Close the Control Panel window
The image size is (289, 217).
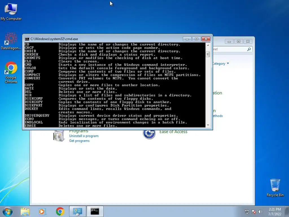pos(248,42)
